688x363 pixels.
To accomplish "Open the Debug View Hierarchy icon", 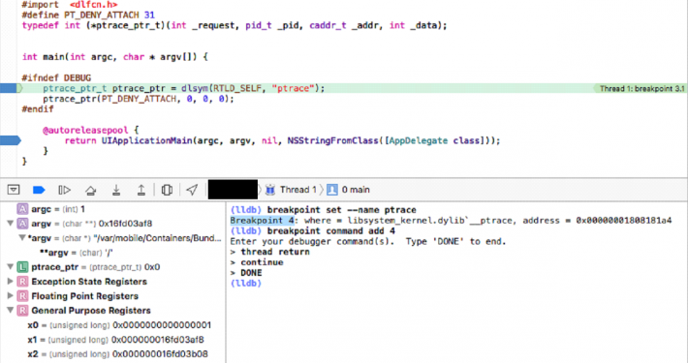I will point(167,190).
